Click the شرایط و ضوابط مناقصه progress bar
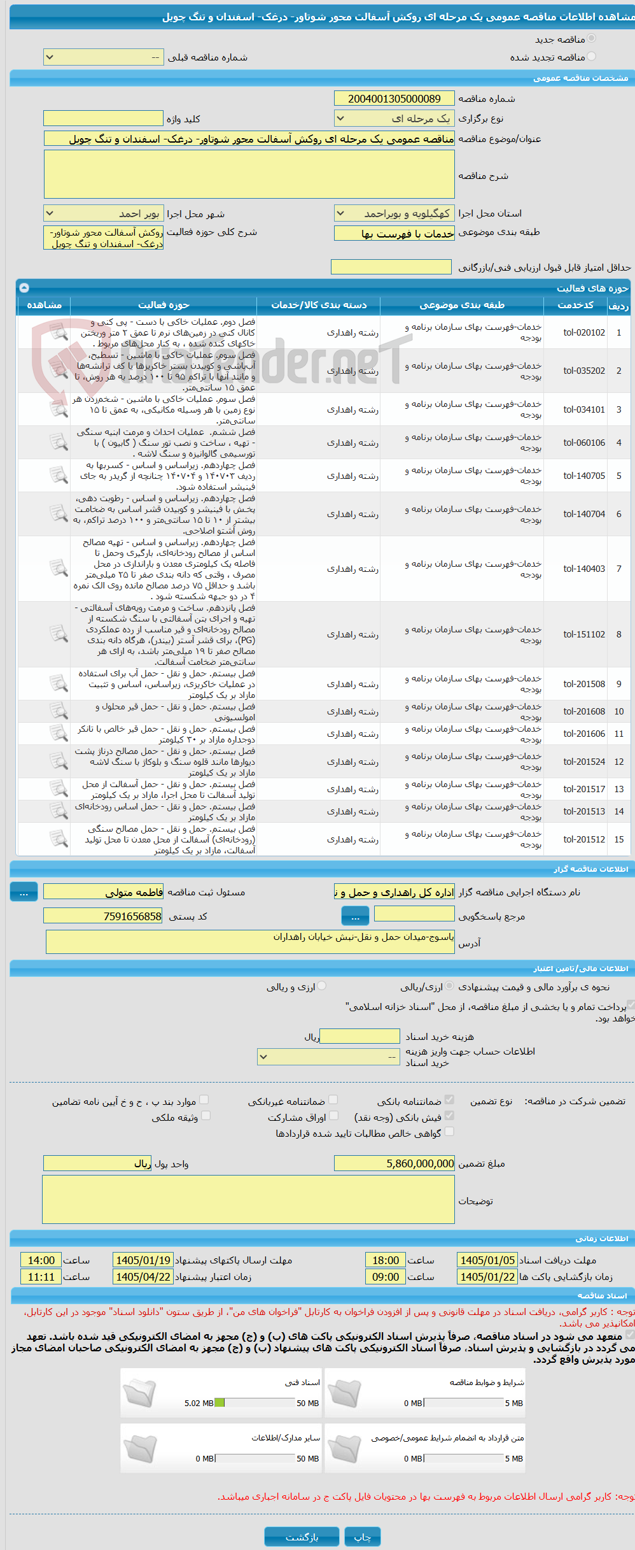 (464, 1403)
